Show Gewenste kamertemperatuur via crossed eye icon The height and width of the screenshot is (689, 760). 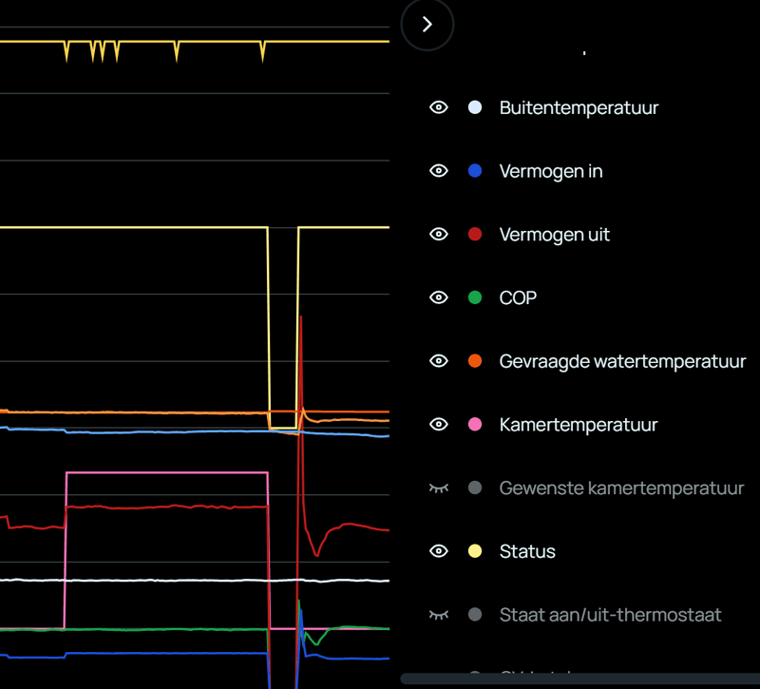[438, 488]
